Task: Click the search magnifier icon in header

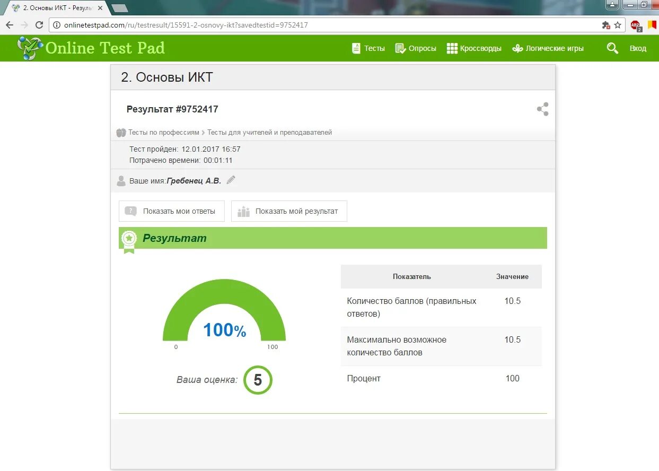Action: tap(612, 48)
